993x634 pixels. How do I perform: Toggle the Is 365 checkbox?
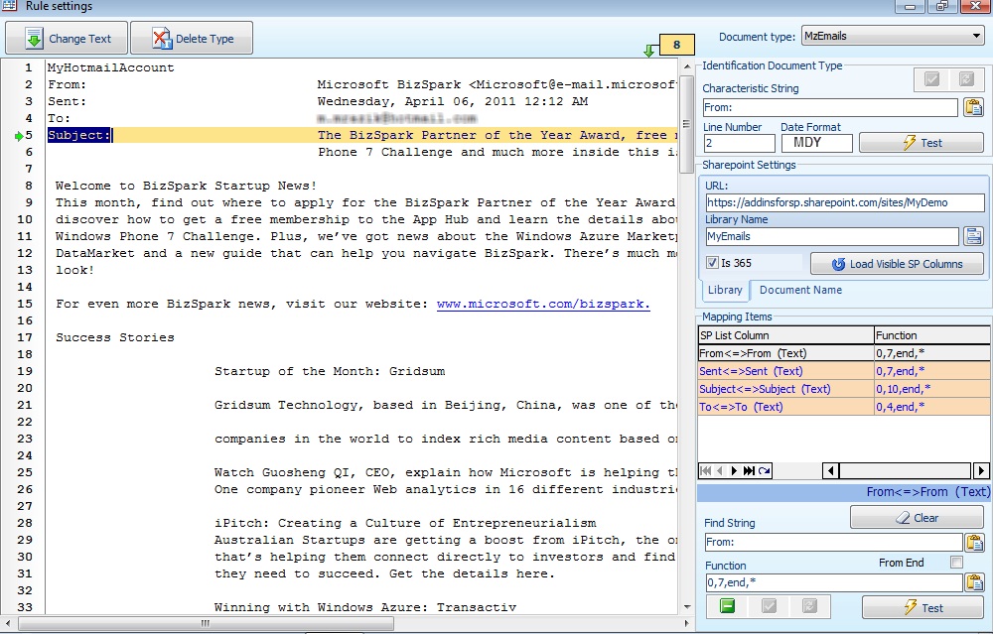[712, 263]
